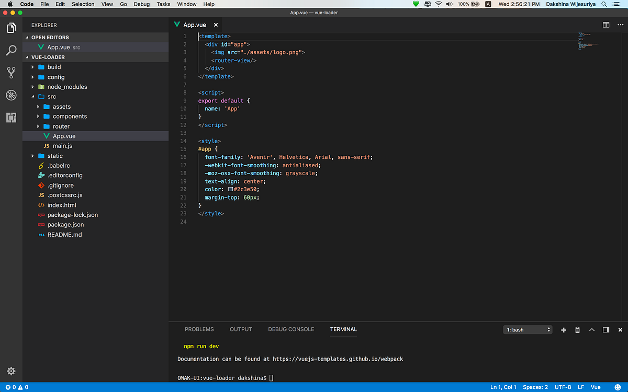Open the Debug view icon
This screenshot has height=392, width=628.
tap(11, 95)
